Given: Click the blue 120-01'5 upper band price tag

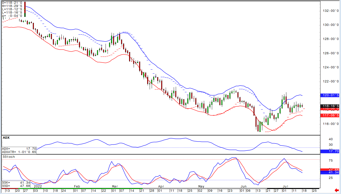Looking at the screenshot, I should pyautogui.click(x=330, y=95).
